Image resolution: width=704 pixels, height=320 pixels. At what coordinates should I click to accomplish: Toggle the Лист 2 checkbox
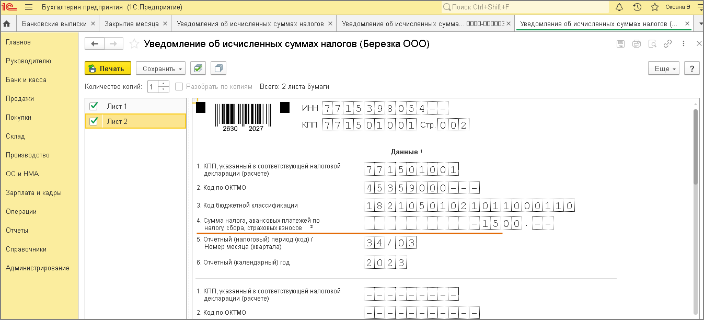click(94, 121)
